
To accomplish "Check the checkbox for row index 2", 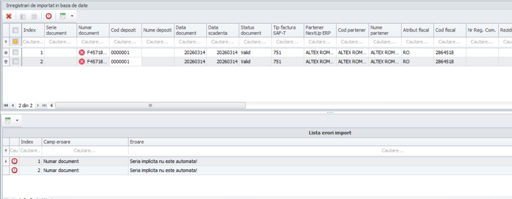I will click(x=15, y=61).
